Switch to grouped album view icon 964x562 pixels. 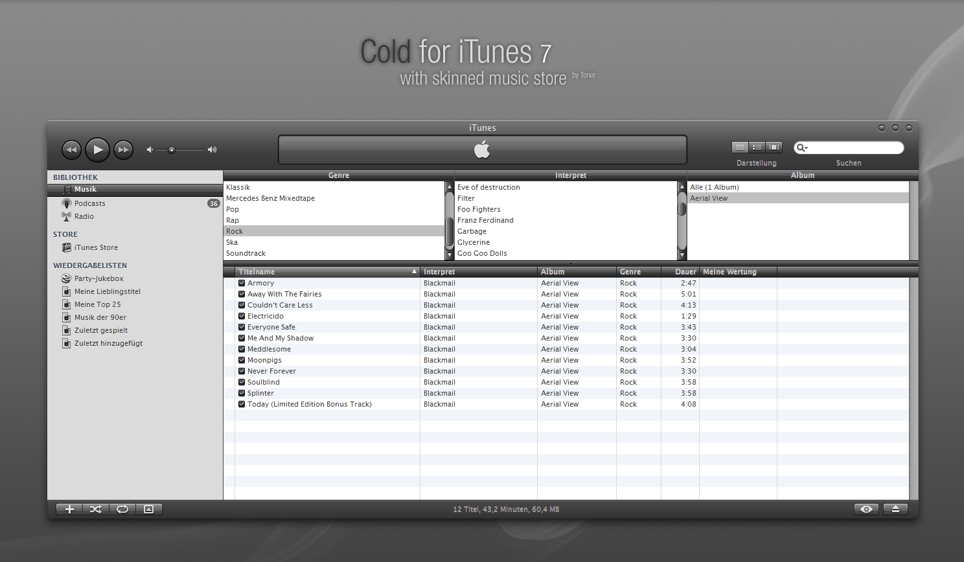click(757, 148)
